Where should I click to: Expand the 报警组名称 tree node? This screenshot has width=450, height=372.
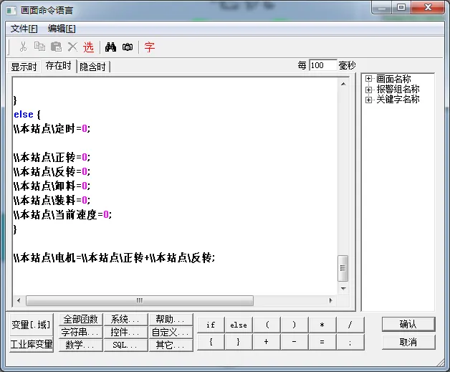coord(368,90)
